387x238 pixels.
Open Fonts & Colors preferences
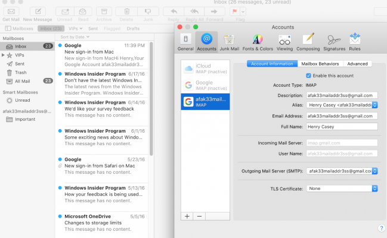(x=258, y=42)
